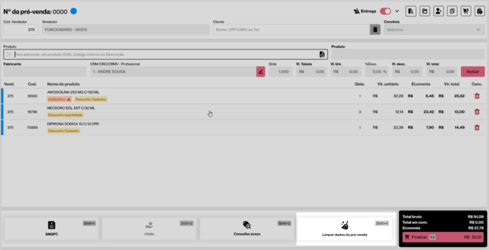The width and height of the screenshot is (489, 250).
Task: Expand the delivery options chevron
Action: [x=397, y=11]
